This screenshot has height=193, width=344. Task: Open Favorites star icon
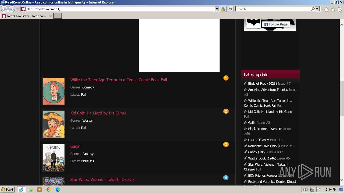(x=333, y=9)
